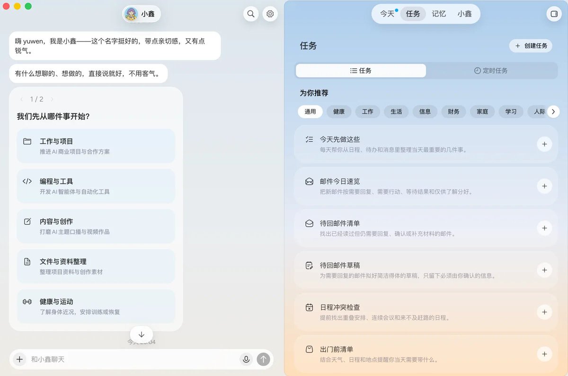Choose the 文件与资料整理 option
The image size is (568, 376).
(x=96, y=266)
